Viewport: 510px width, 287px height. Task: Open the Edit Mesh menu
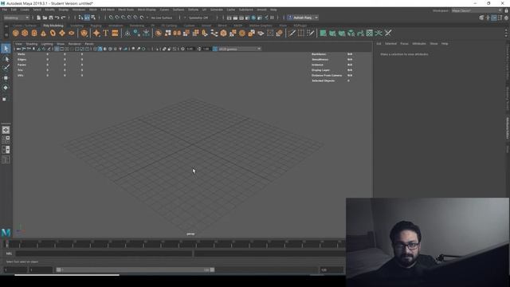(x=108, y=10)
